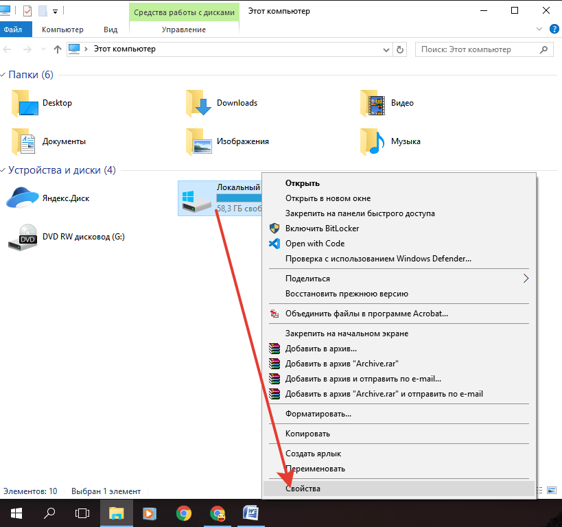Expand the ribbon with the chevron
Screen dimensions: 562x527
click(x=539, y=29)
